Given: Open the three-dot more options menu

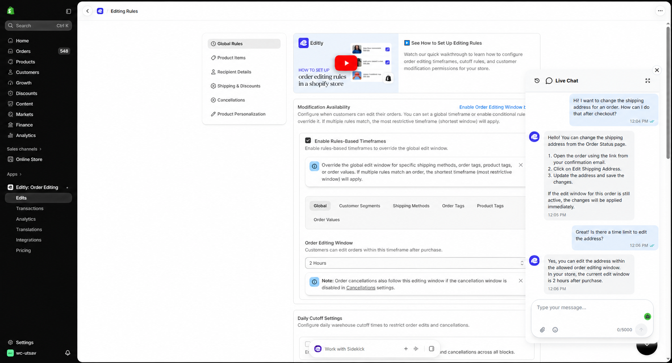Looking at the screenshot, I should coord(660,11).
